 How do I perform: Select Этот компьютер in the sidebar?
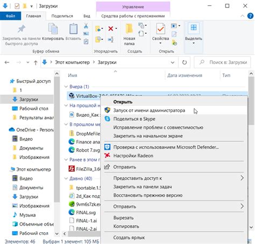[x=33, y=169]
